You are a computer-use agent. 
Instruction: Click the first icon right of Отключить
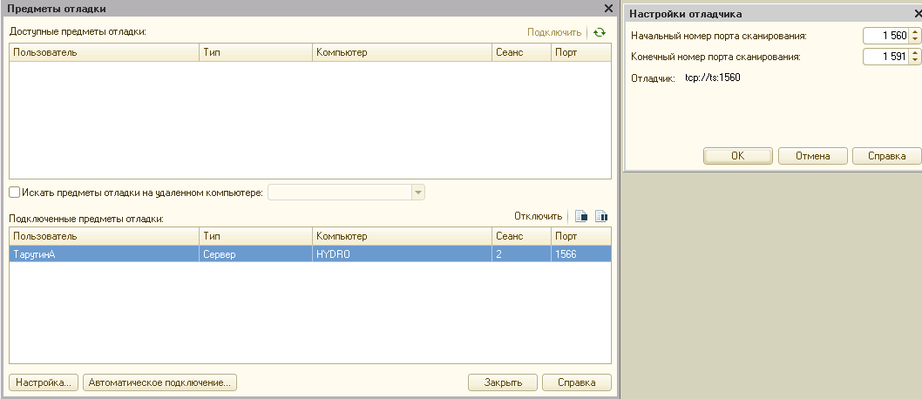581,217
